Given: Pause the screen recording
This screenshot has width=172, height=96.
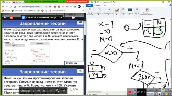Looking at the screenshot, I should click(135, 94).
